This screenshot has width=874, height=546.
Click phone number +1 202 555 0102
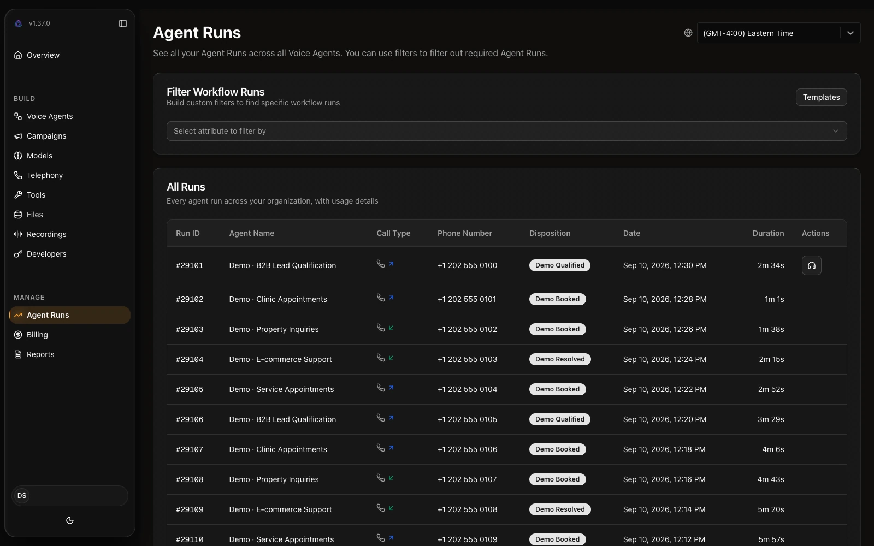coord(468,329)
